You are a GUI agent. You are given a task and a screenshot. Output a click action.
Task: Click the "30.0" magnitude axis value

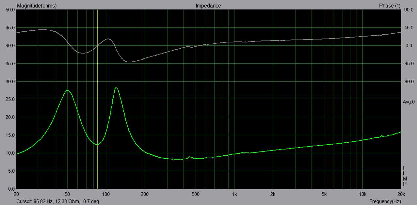(x=10, y=82)
